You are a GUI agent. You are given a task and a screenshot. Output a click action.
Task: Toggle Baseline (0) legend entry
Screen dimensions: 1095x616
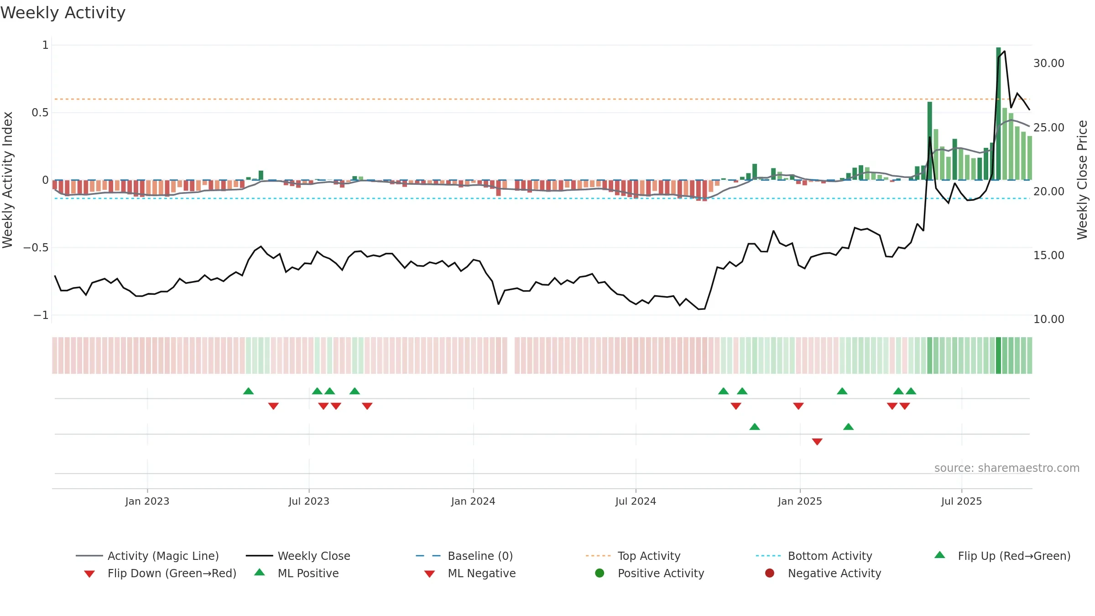point(464,556)
